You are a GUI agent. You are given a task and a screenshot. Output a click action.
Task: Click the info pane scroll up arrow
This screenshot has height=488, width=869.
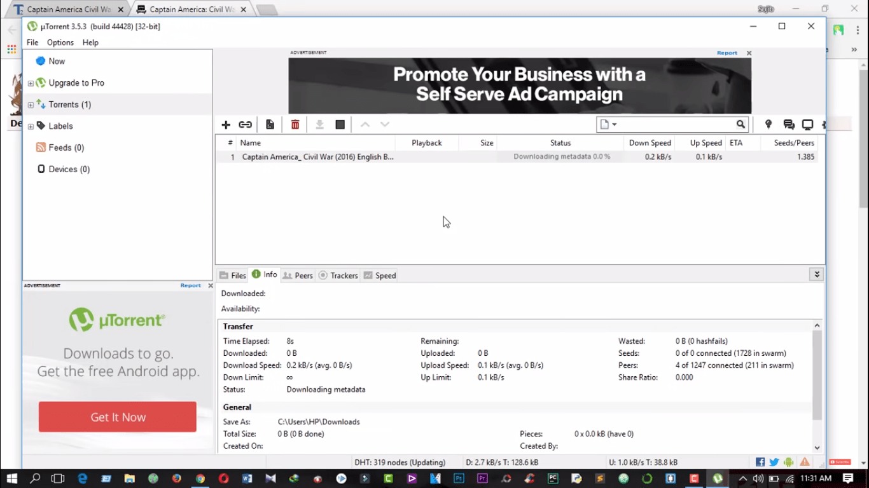click(x=817, y=326)
